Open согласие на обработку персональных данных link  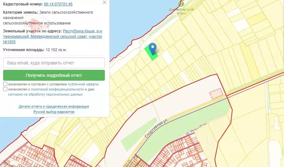click(x=45, y=94)
